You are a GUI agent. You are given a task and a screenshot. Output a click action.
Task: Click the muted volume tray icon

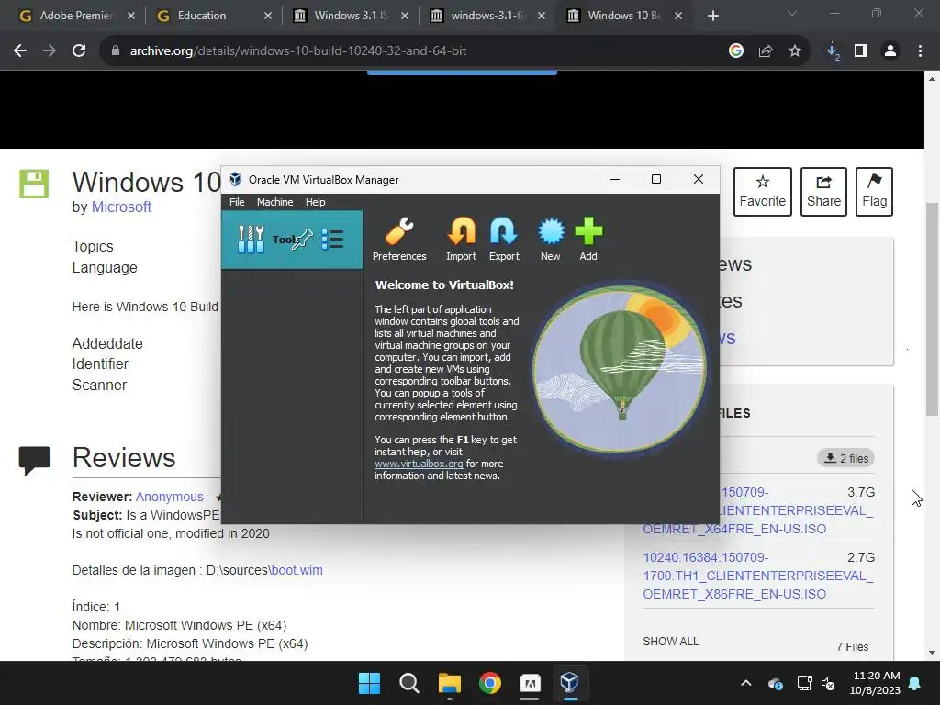829,683
